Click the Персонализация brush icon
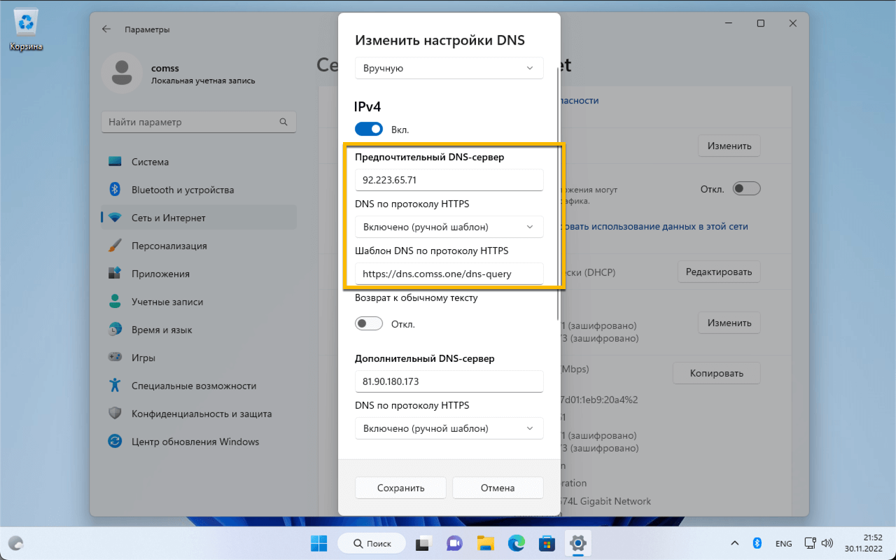Viewport: 896px width, 560px height. pos(115,246)
